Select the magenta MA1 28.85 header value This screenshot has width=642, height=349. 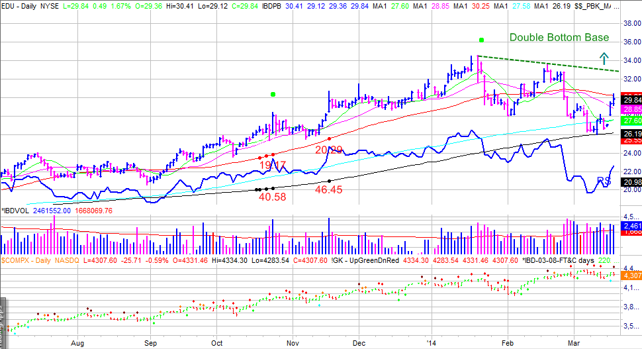click(440, 6)
